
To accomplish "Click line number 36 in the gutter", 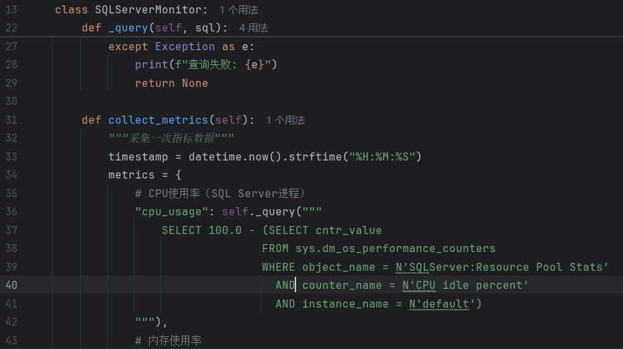I will (x=11, y=211).
